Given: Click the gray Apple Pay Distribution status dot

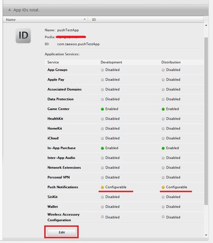Looking at the screenshot, I should (x=163, y=80).
